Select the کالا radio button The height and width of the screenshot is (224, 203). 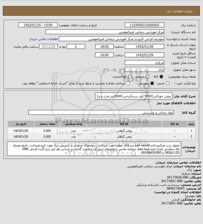[x=161, y=77]
